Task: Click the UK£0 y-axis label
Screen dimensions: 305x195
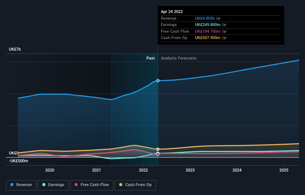Action: coord(14,153)
